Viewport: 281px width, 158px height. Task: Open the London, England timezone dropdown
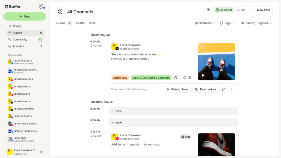256,23
